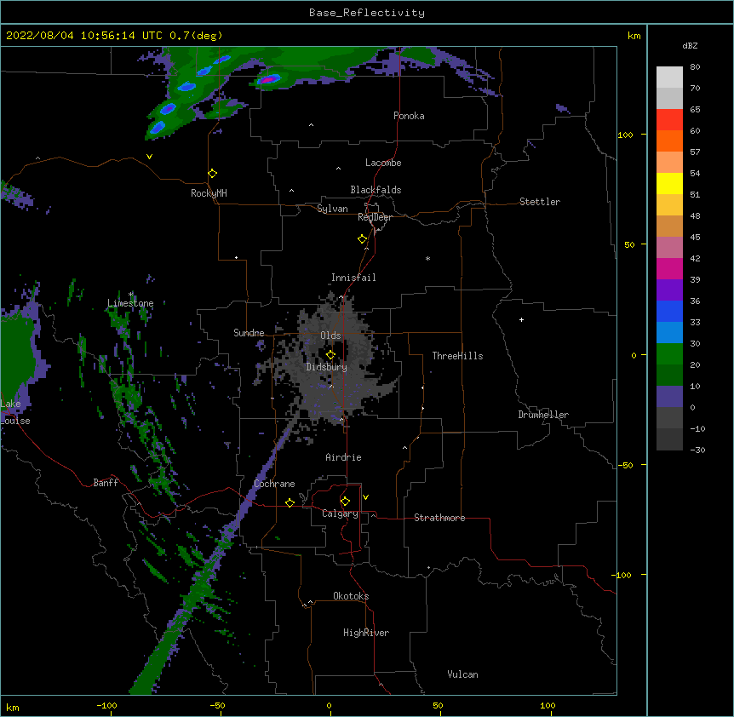734x717 pixels.
Task: Select the Strathmore town label
Action: point(439,518)
